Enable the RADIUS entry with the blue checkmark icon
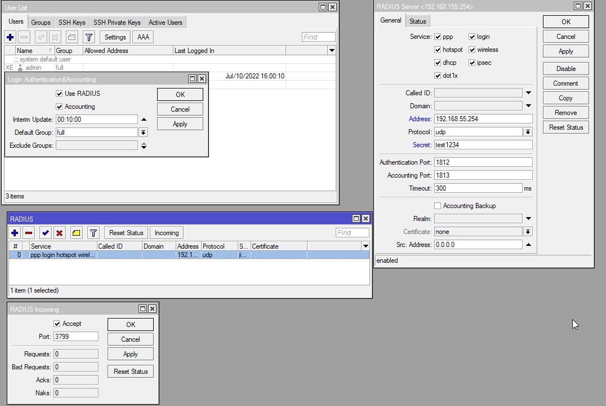The width and height of the screenshot is (606, 406). click(x=46, y=233)
